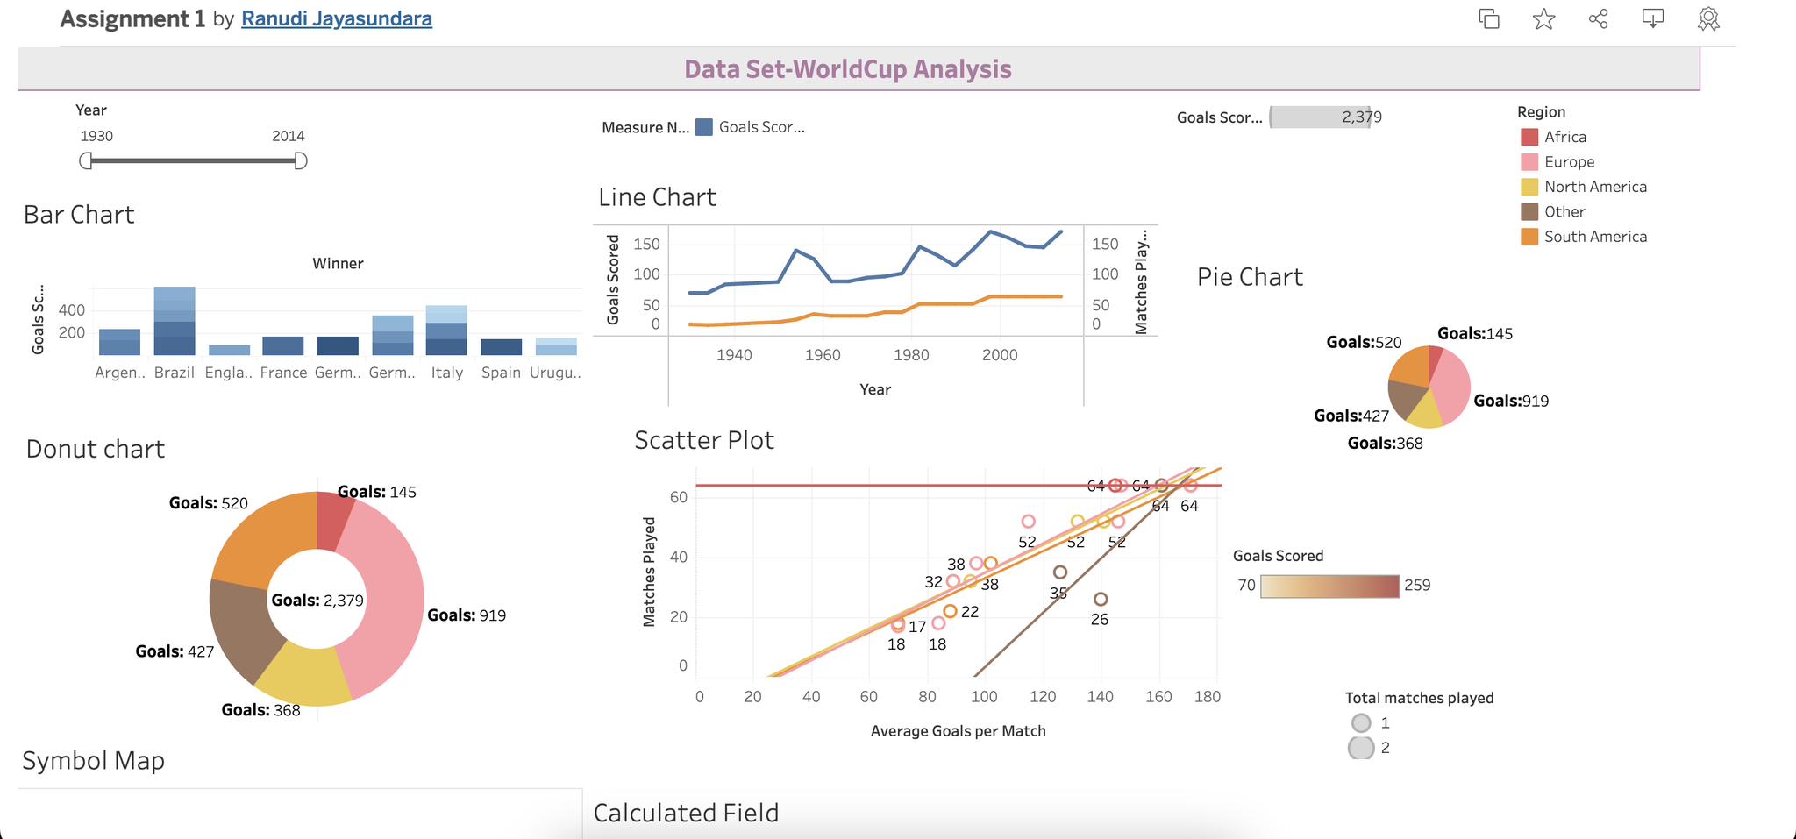The width and height of the screenshot is (1796, 839).
Task: Click the award ribbon badge icon
Action: click(1708, 18)
